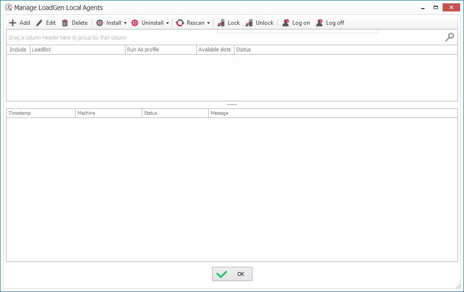The width and height of the screenshot is (464, 292).
Task: Unlock the selected agent machine
Action: tap(260, 23)
